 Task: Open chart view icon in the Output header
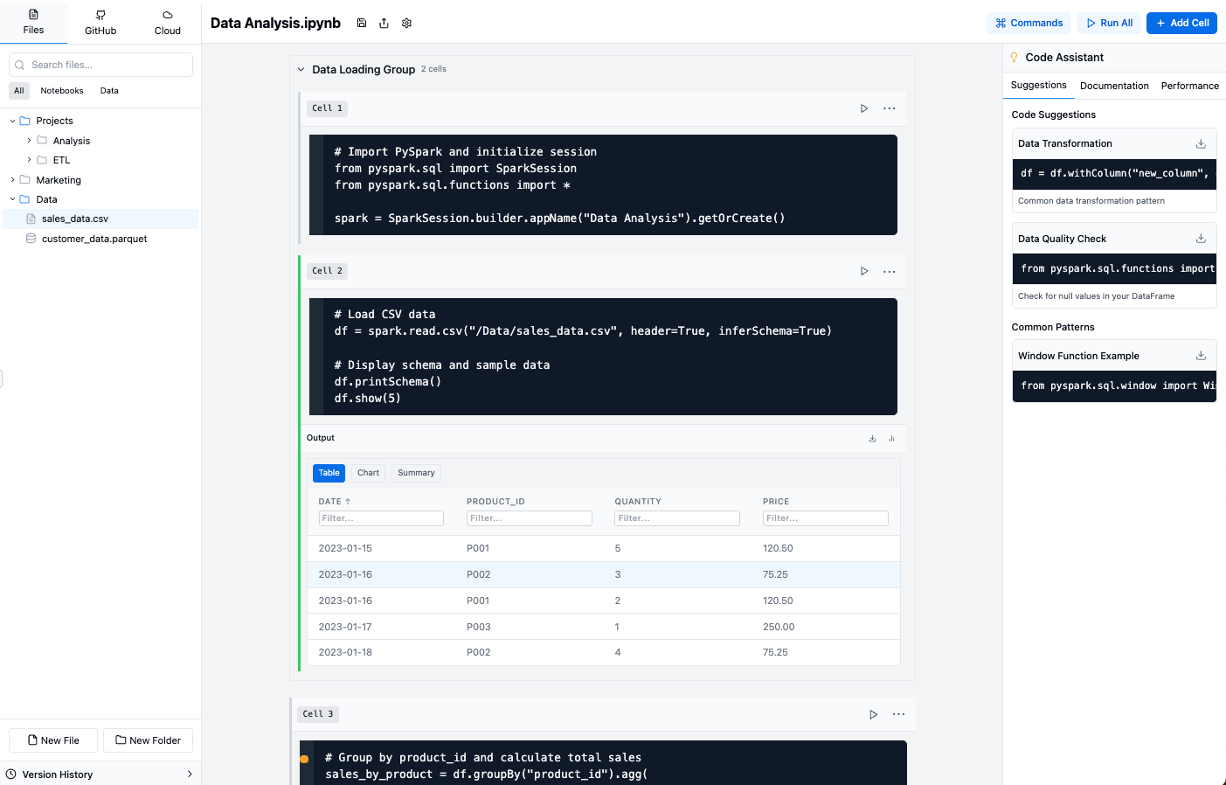[x=891, y=438]
